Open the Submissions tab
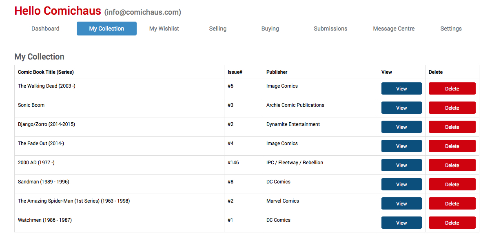The height and width of the screenshot is (234, 492). 330,29
